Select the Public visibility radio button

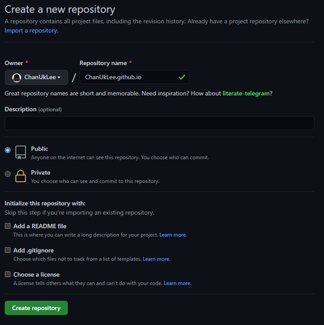[7, 150]
